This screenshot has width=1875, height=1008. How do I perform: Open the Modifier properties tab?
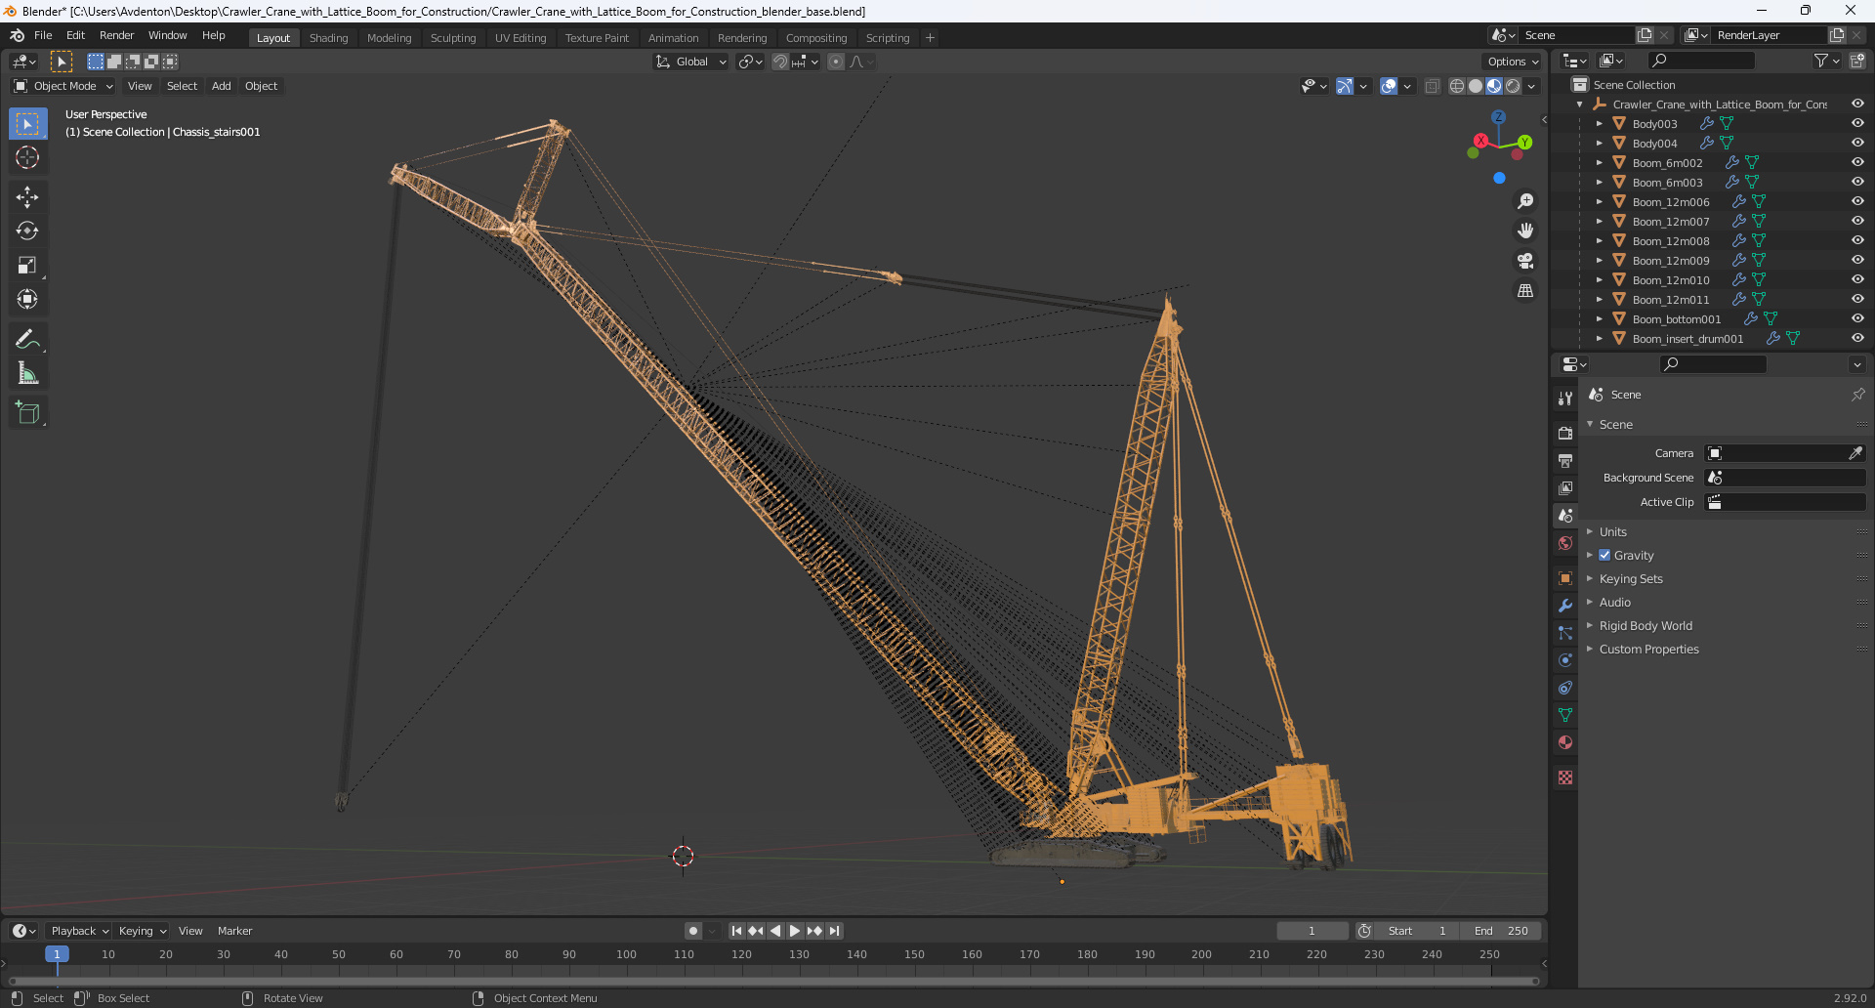[1565, 606]
